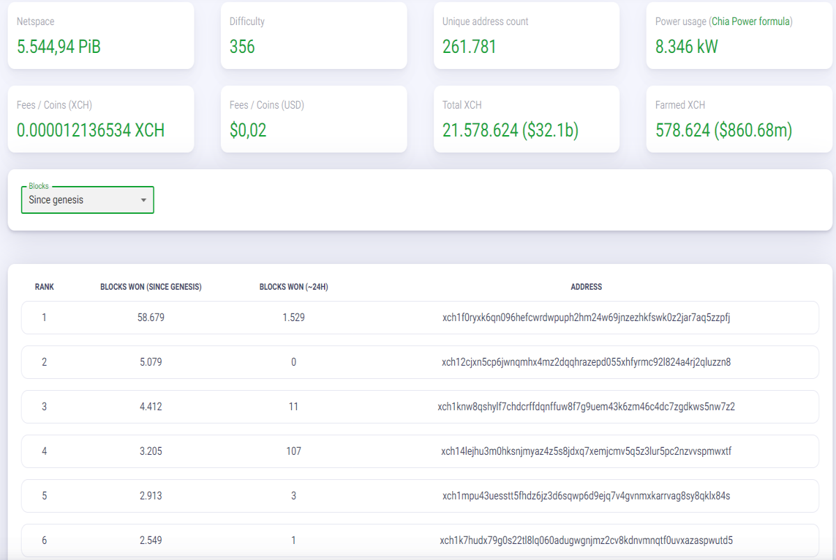Click the Netspace 5.544,94 PiB card
The width and height of the screenshot is (836, 560).
(101, 36)
